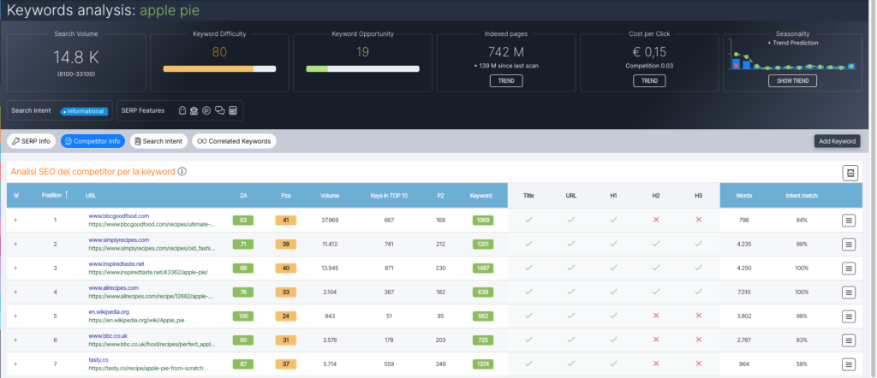Open row menu icon for en.wikipedia.org
The image size is (877, 378).
point(849,316)
